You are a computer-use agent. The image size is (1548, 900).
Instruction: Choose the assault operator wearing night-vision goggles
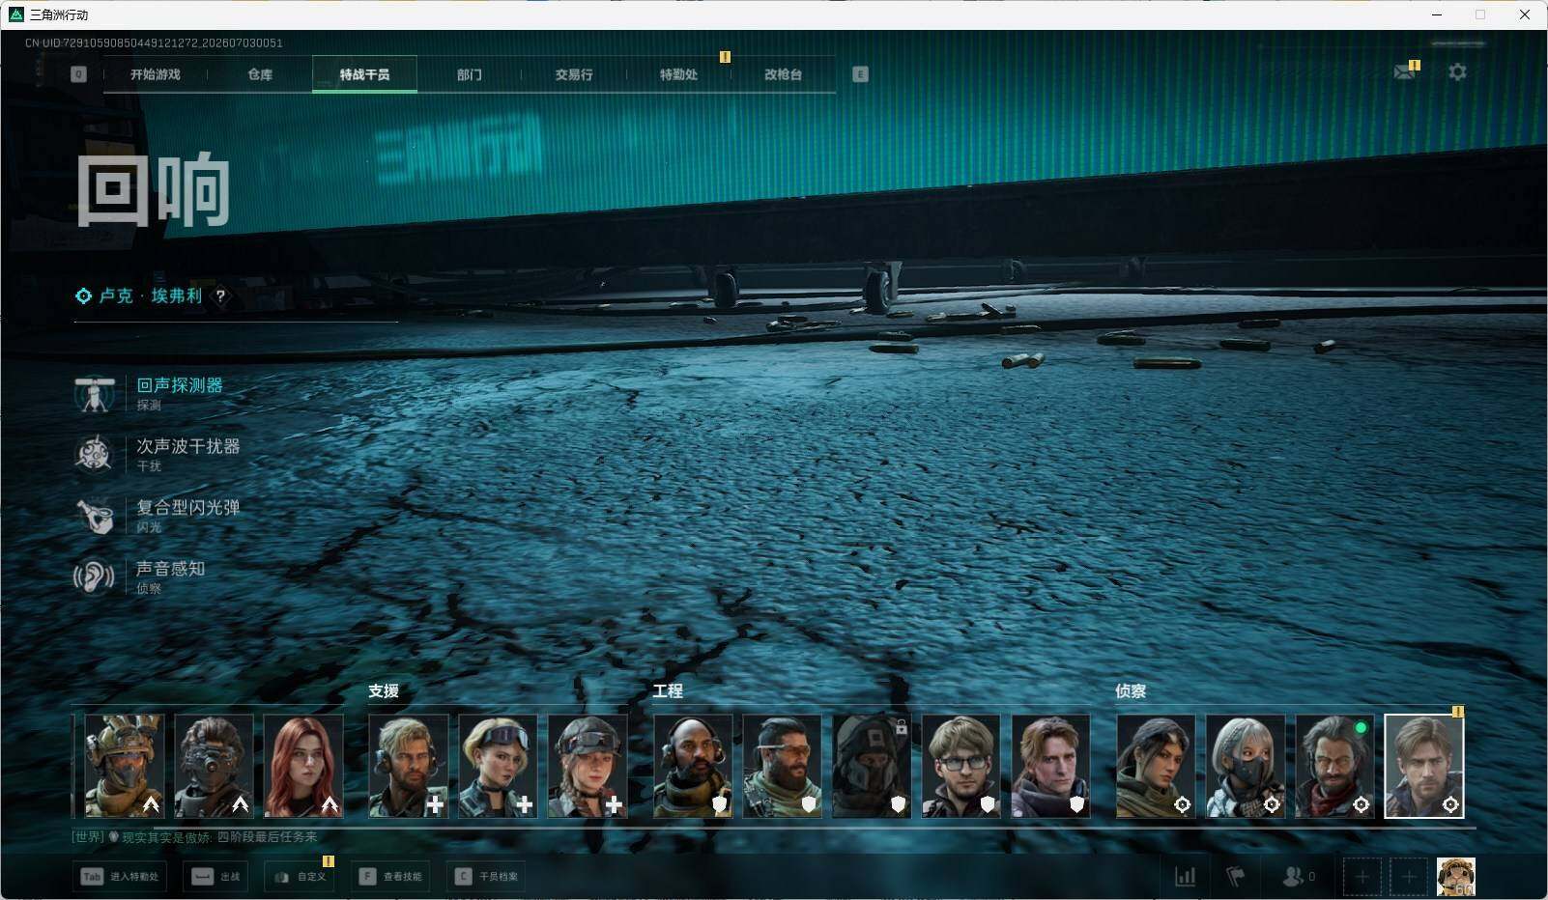[x=214, y=767]
